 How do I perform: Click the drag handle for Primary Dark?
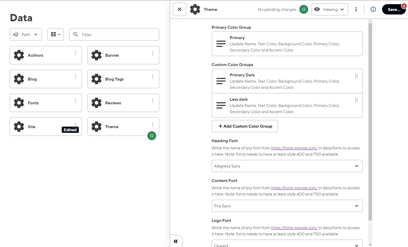356,76
